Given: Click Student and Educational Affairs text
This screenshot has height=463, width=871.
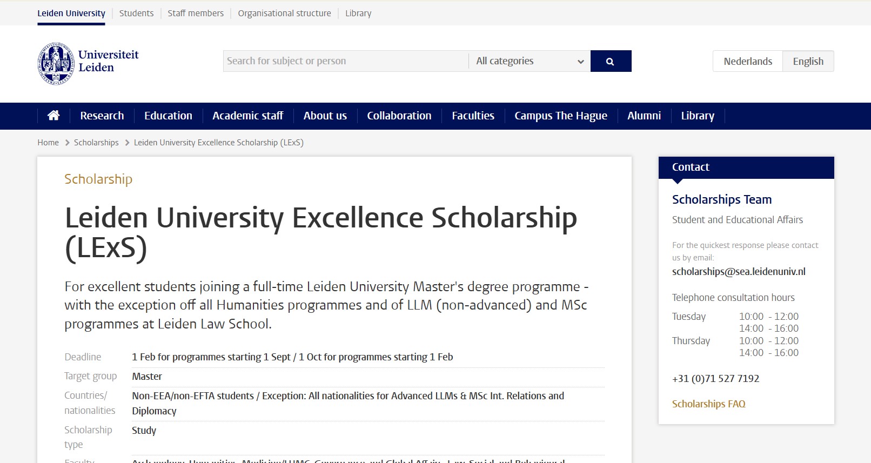Looking at the screenshot, I should click(738, 220).
